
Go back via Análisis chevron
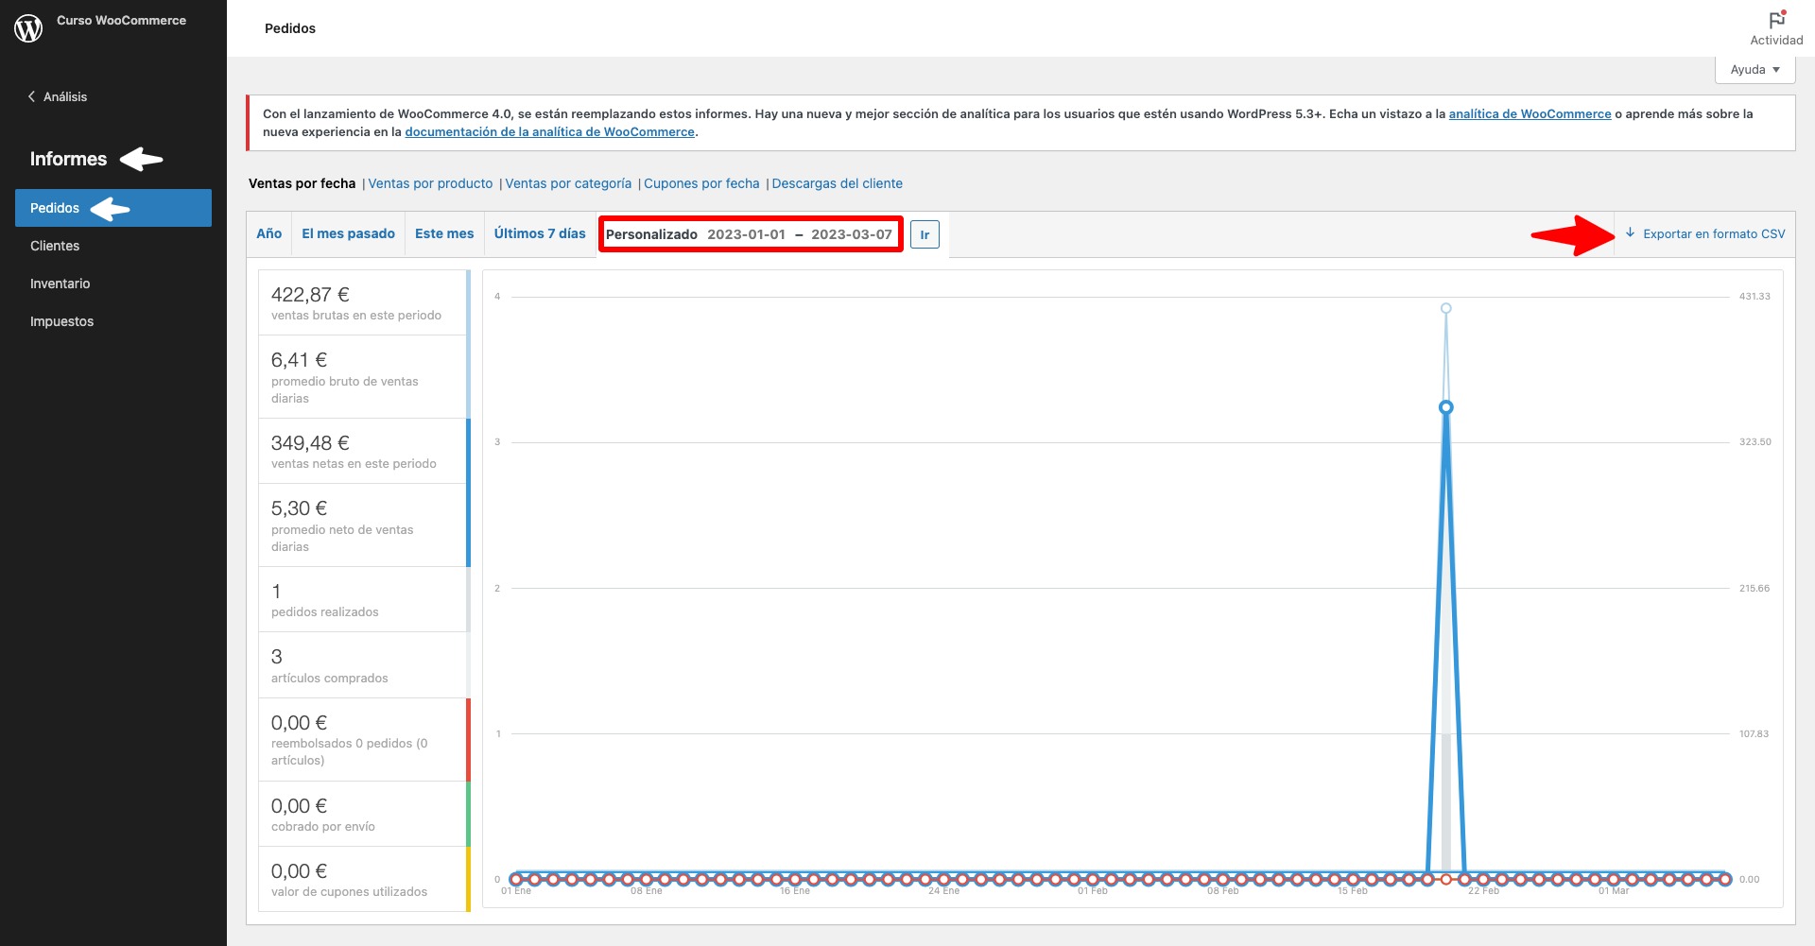point(32,96)
